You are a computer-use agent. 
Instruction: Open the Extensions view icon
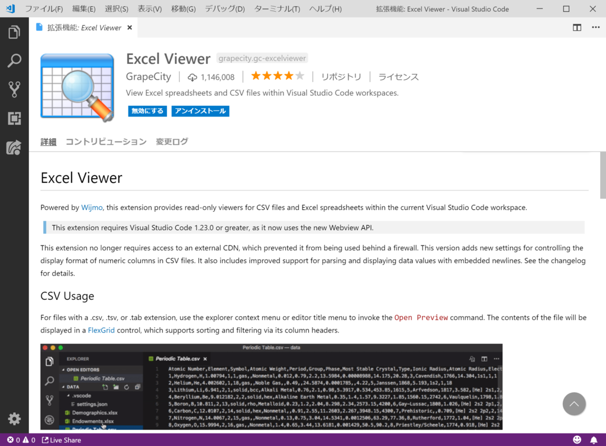click(14, 118)
